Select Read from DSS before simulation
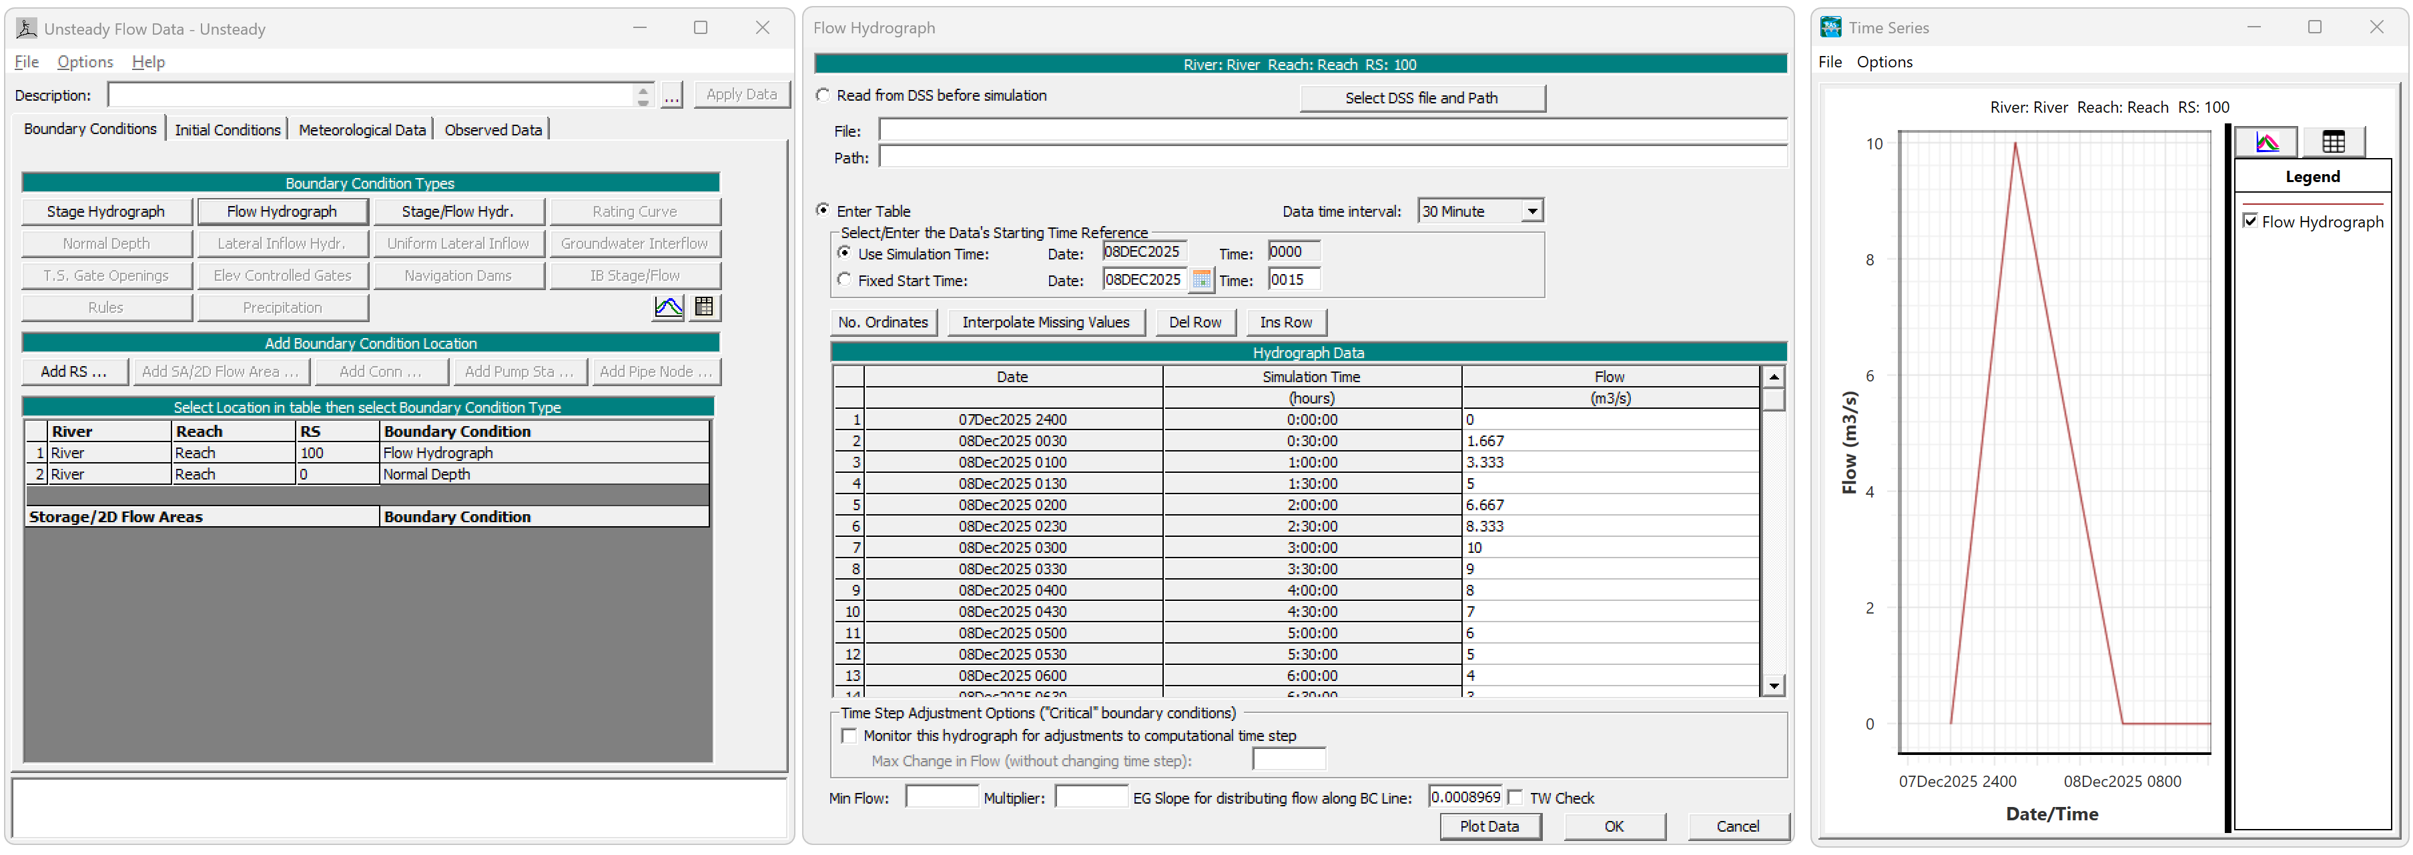The image size is (2413, 855). pos(822,95)
